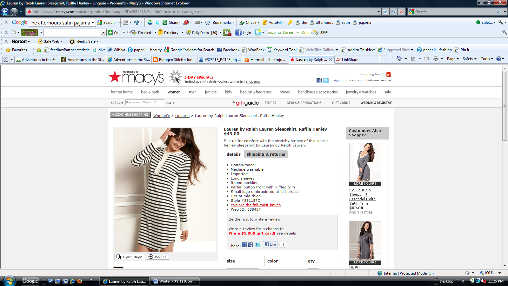508x286 pixels.
Task: Share product via Twitter icon
Action: [257, 245]
